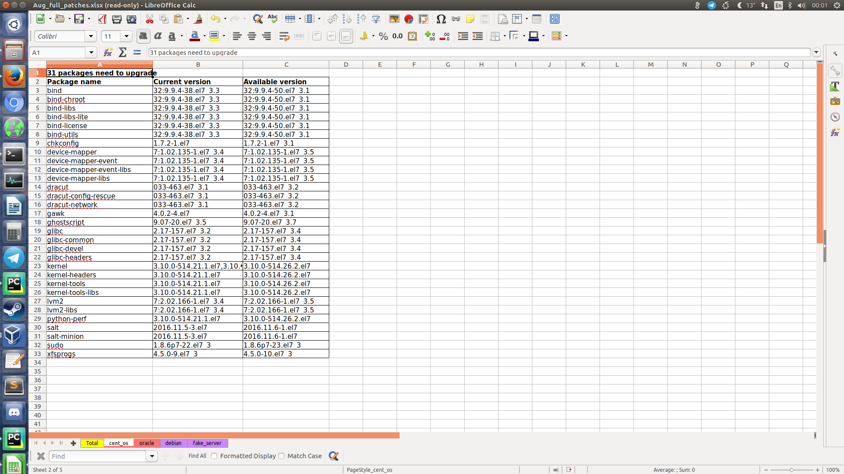Click the Export as PDF icon
This screenshot has height=474, width=844.
[x=102, y=19]
